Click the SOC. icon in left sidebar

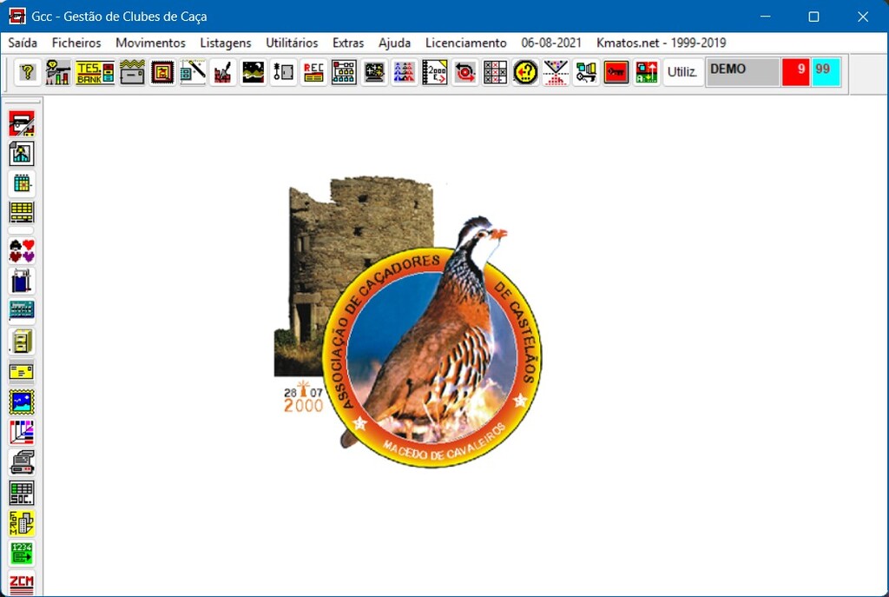pos(22,493)
